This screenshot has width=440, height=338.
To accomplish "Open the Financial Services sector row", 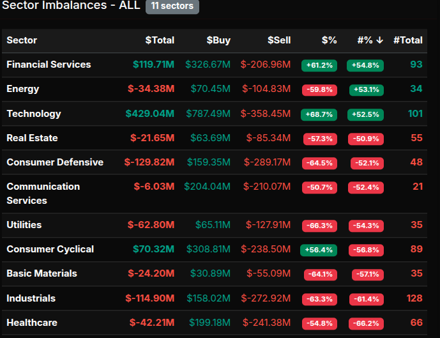I will coord(49,65).
